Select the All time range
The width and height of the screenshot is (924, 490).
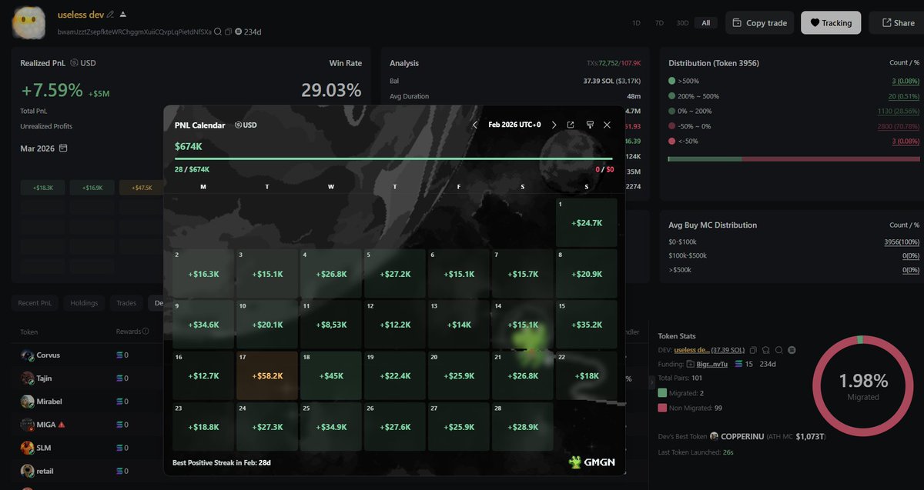click(705, 23)
